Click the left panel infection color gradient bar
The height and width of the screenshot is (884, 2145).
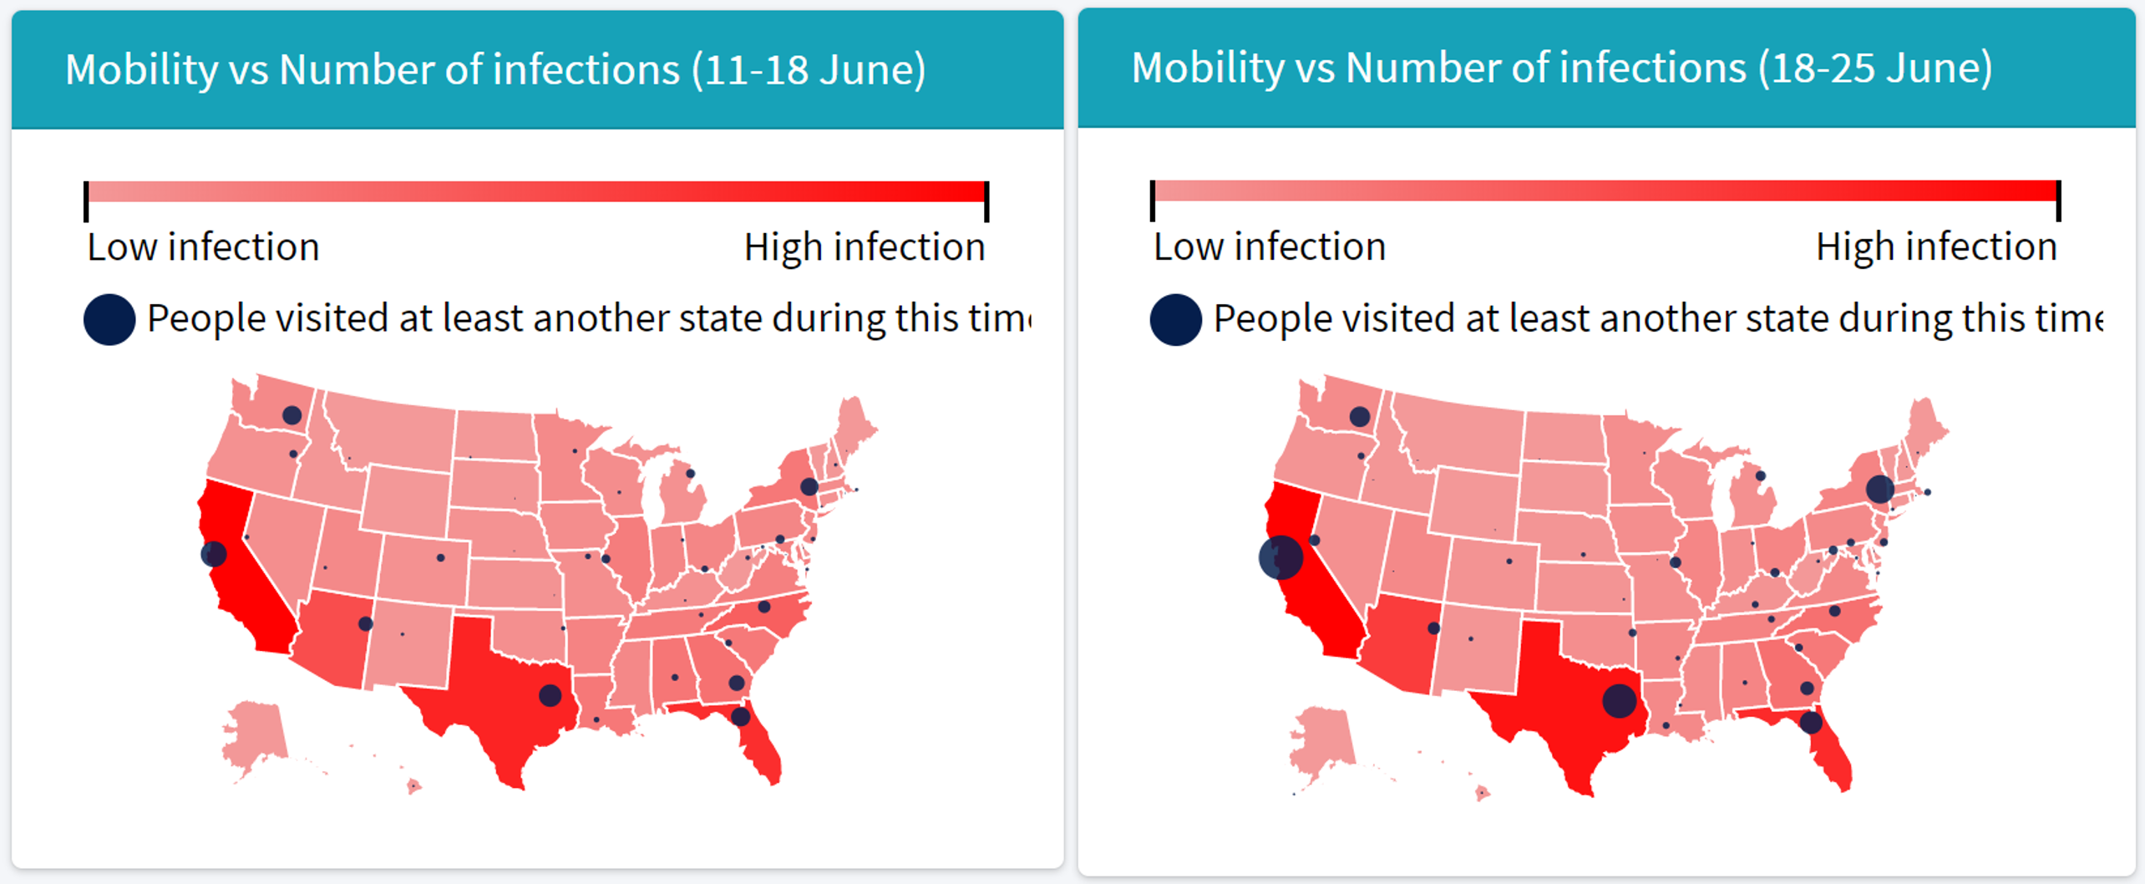point(536,192)
